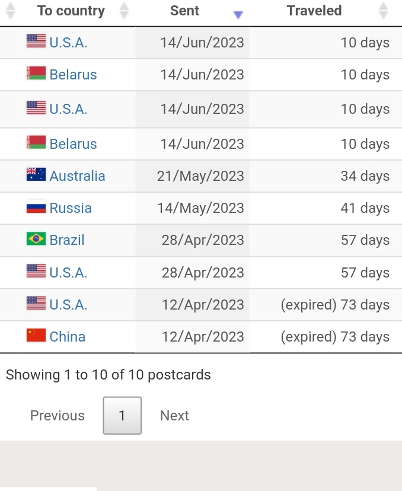This screenshot has width=402, height=491.
Task: Sort by the Traveled column arrows
Action: pyautogui.click(x=383, y=11)
